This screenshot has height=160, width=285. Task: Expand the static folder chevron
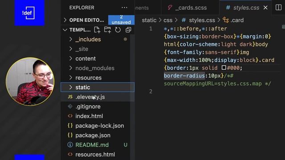tap(70, 87)
